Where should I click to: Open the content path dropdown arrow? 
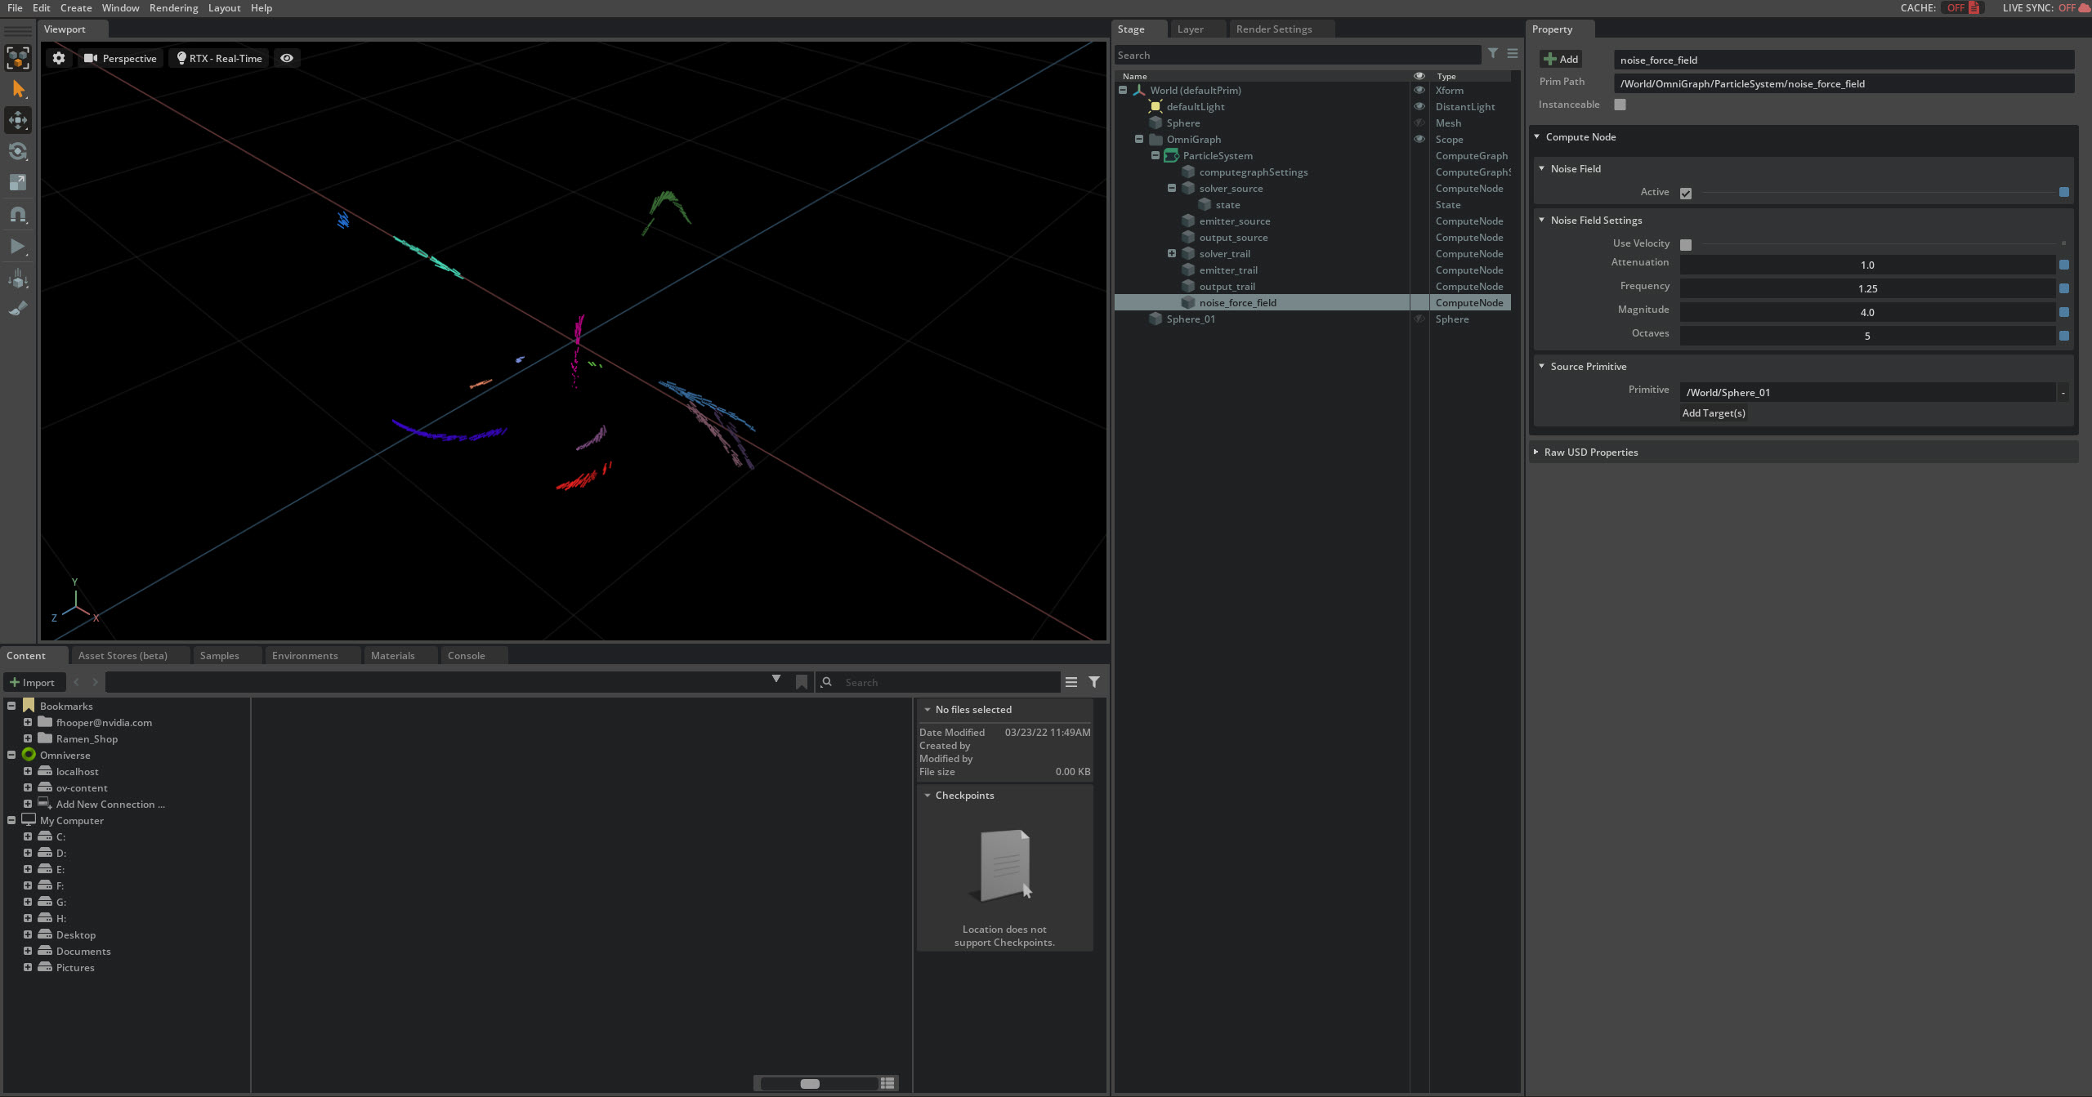[776, 679]
